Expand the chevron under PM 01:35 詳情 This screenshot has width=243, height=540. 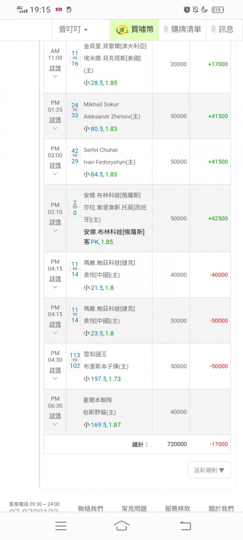(x=55, y=128)
